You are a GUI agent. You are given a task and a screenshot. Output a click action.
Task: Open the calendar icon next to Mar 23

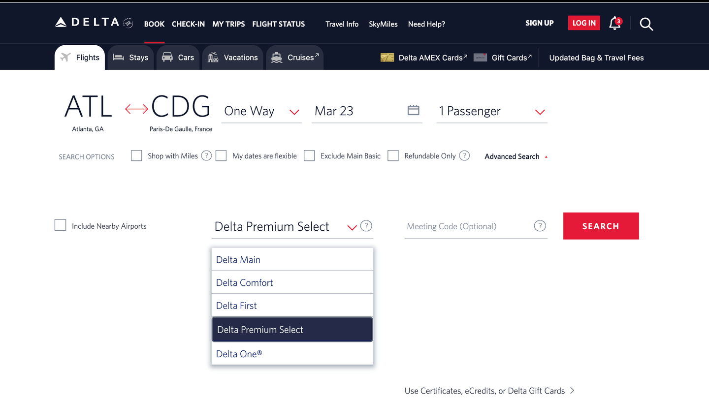tap(414, 110)
